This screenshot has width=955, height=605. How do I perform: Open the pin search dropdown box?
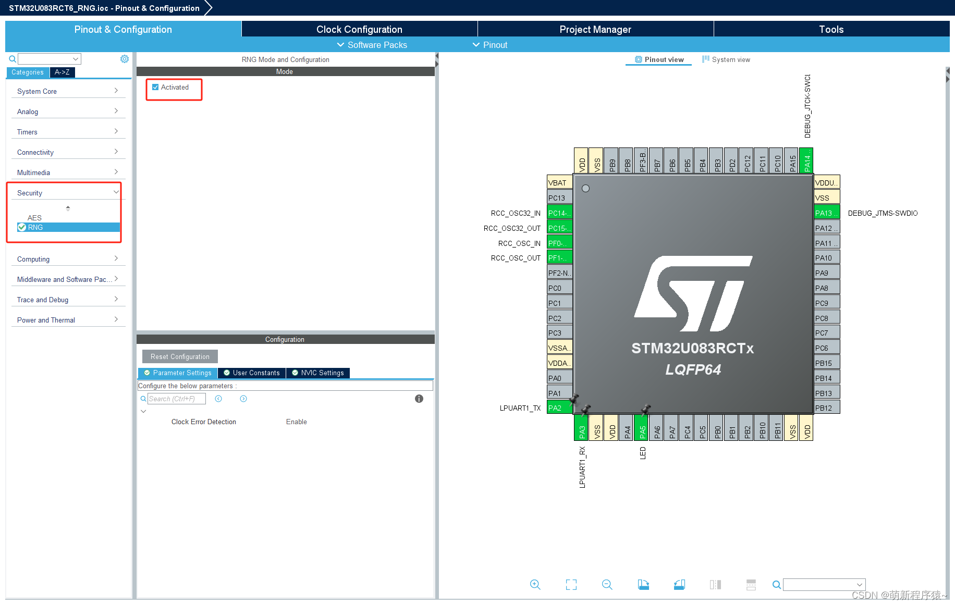coord(824,585)
